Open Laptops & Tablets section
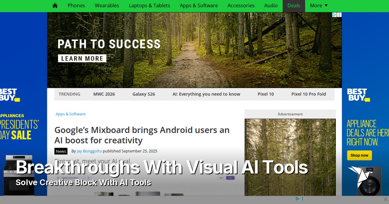The height and width of the screenshot is (204, 389). (149, 6)
